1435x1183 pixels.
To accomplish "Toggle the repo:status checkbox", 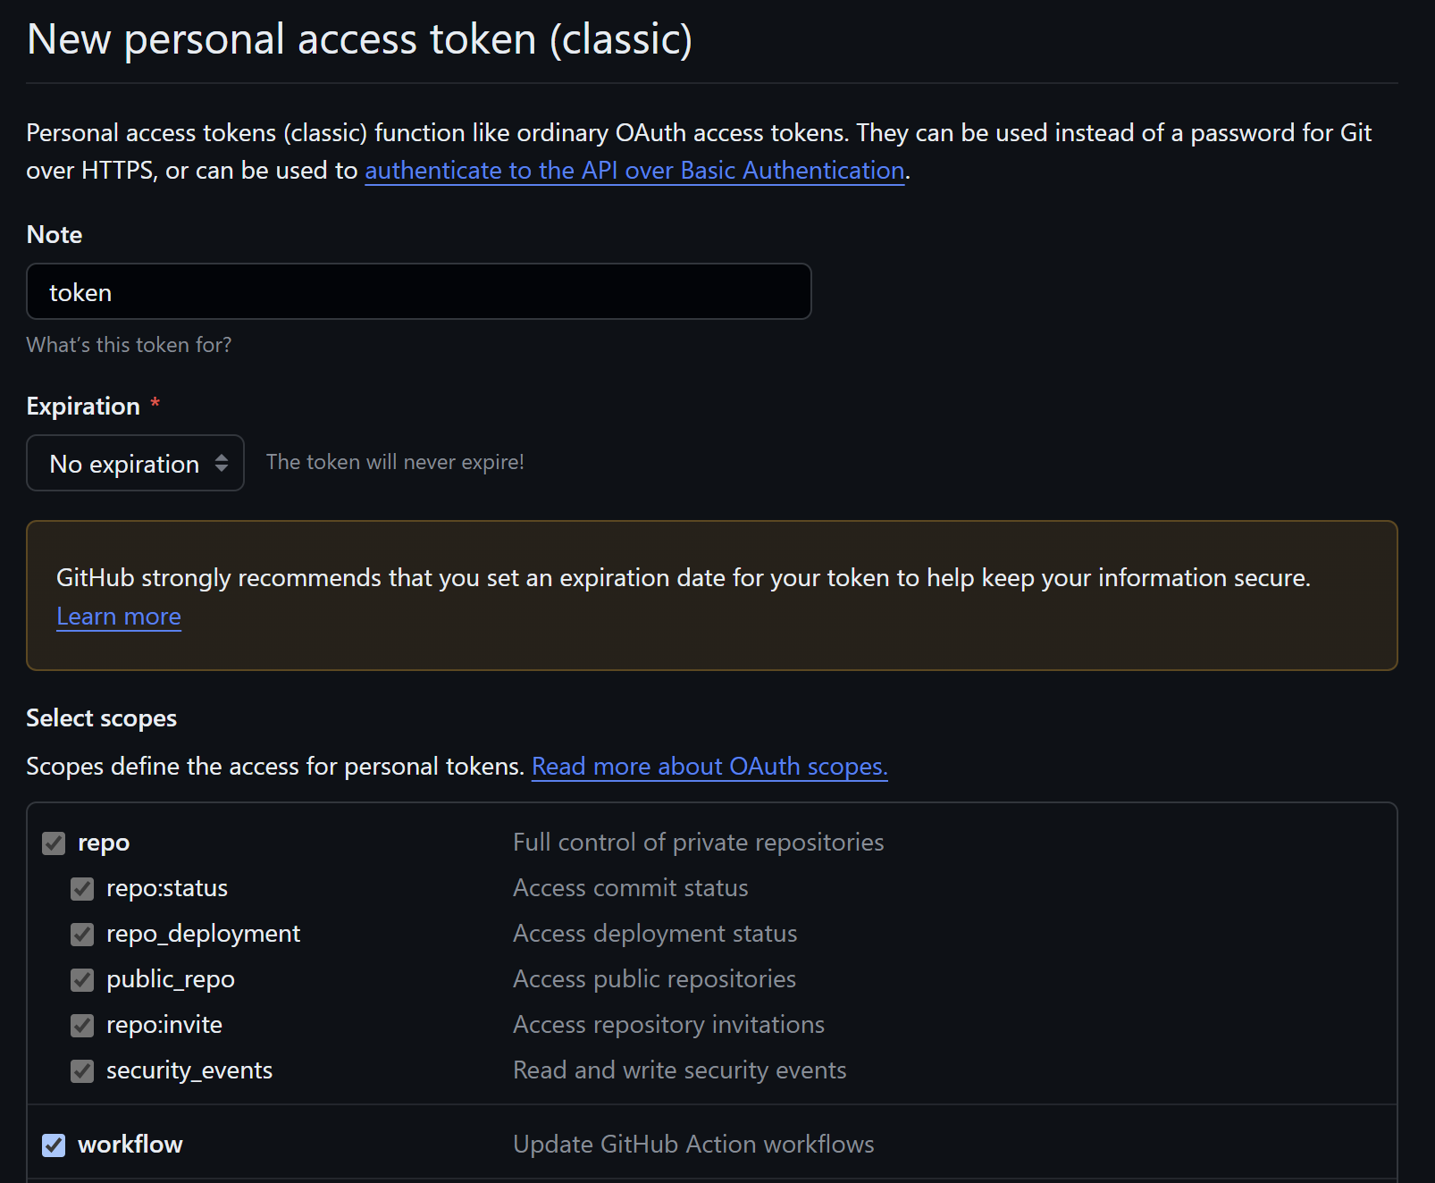I will (x=82, y=889).
